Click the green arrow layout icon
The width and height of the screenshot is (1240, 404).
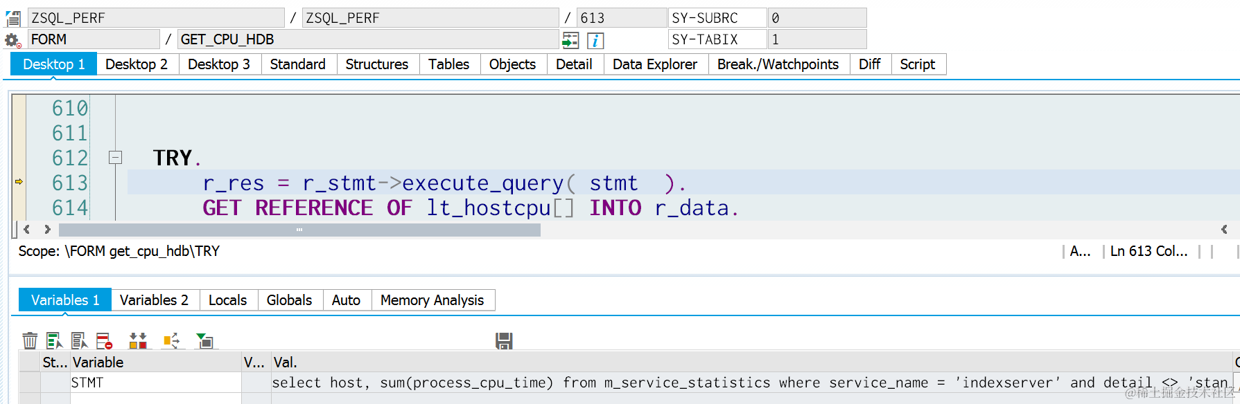click(204, 340)
